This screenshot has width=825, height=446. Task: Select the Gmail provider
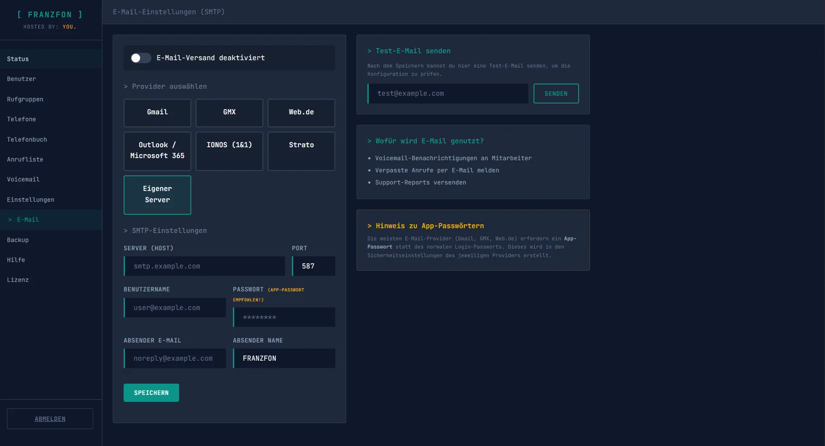point(157,113)
